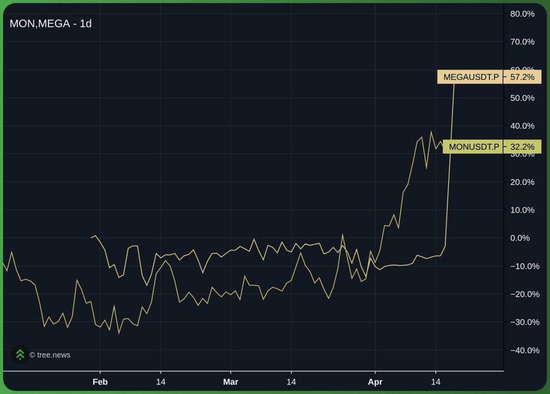Click the 14 marker between Feb and Mar

coord(161,382)
